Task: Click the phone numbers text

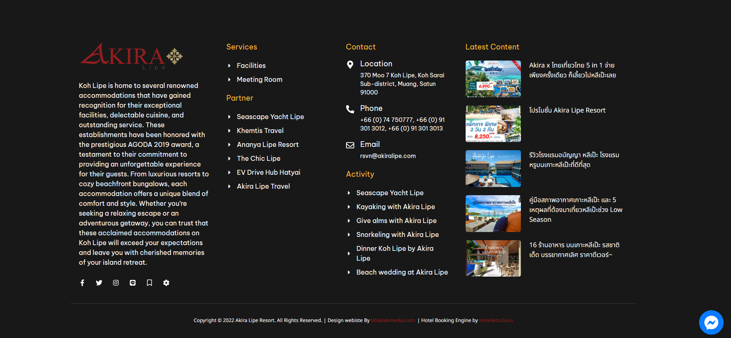Action: click(x=403, y=124)
